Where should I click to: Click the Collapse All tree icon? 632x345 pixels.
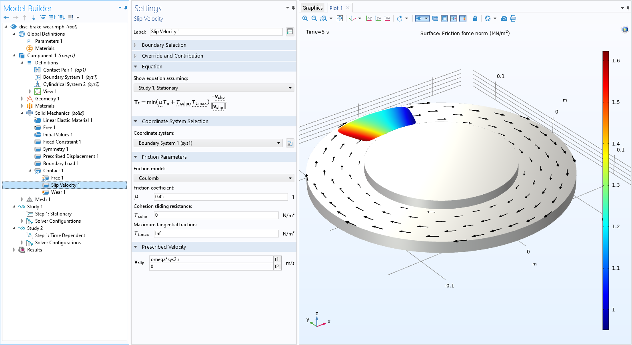click(52, 18)
